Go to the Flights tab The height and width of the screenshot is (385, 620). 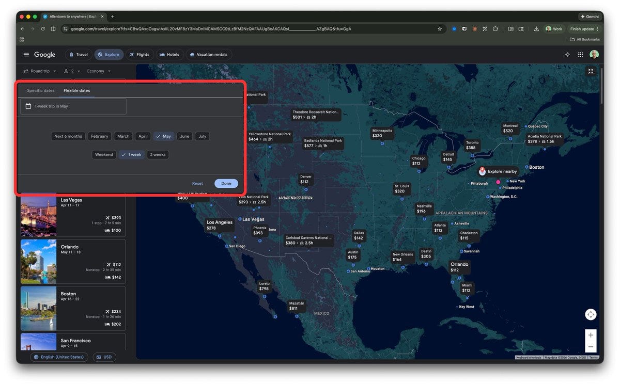(139, 55)
